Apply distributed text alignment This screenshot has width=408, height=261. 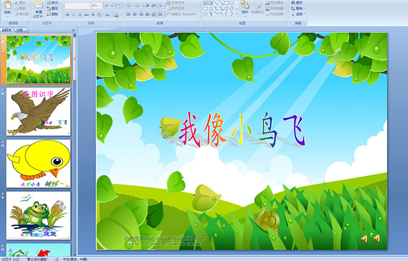[x=153, y=15]
